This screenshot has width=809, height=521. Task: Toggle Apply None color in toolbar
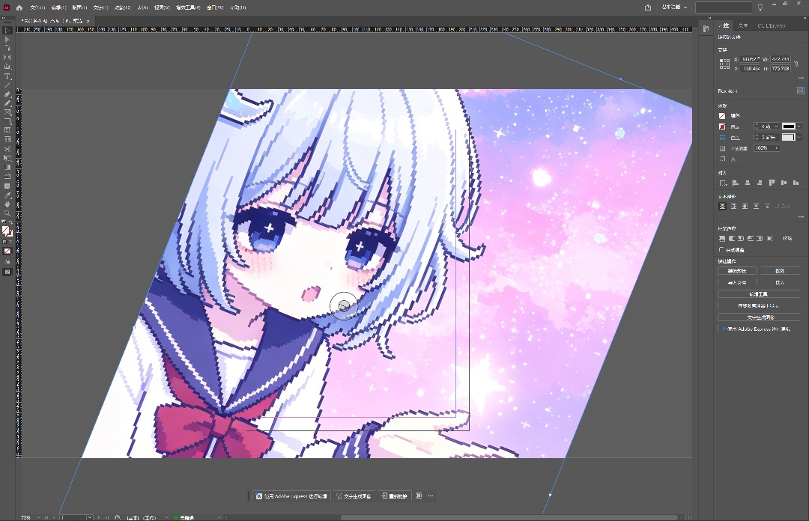point(7,252)
